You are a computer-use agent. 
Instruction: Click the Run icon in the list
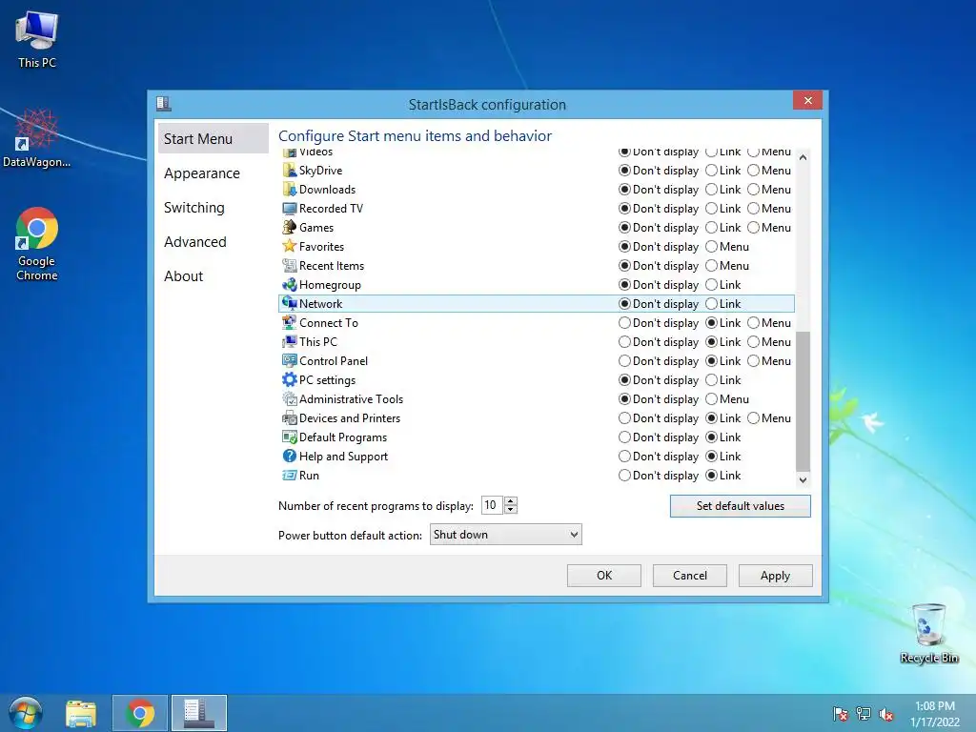coord(290,476)
